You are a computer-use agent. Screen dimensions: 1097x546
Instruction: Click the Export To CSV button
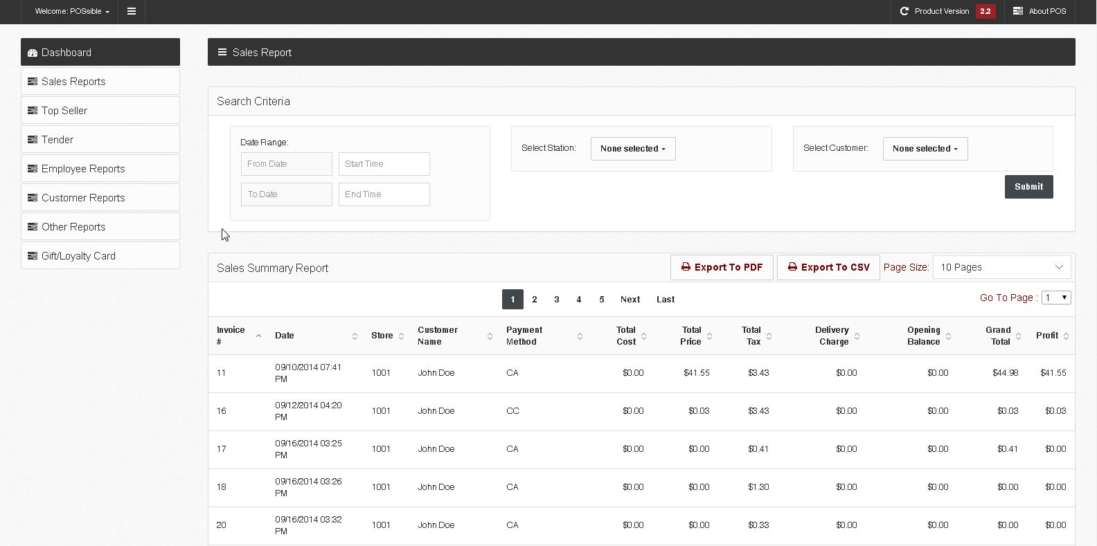(828, 267)
